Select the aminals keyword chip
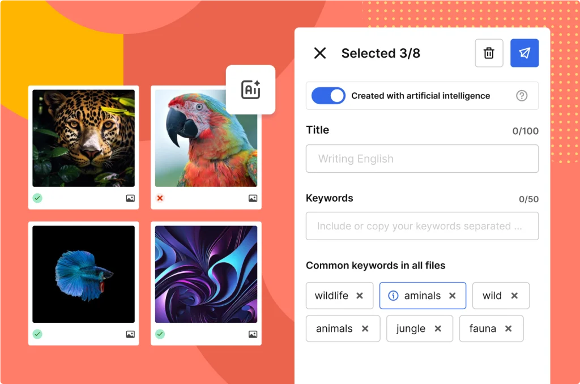580x384 pixels. (x=423, y=296)
